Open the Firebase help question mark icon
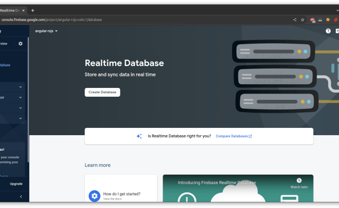This screenshot has width=339, height=208. [x=328, y=31]
